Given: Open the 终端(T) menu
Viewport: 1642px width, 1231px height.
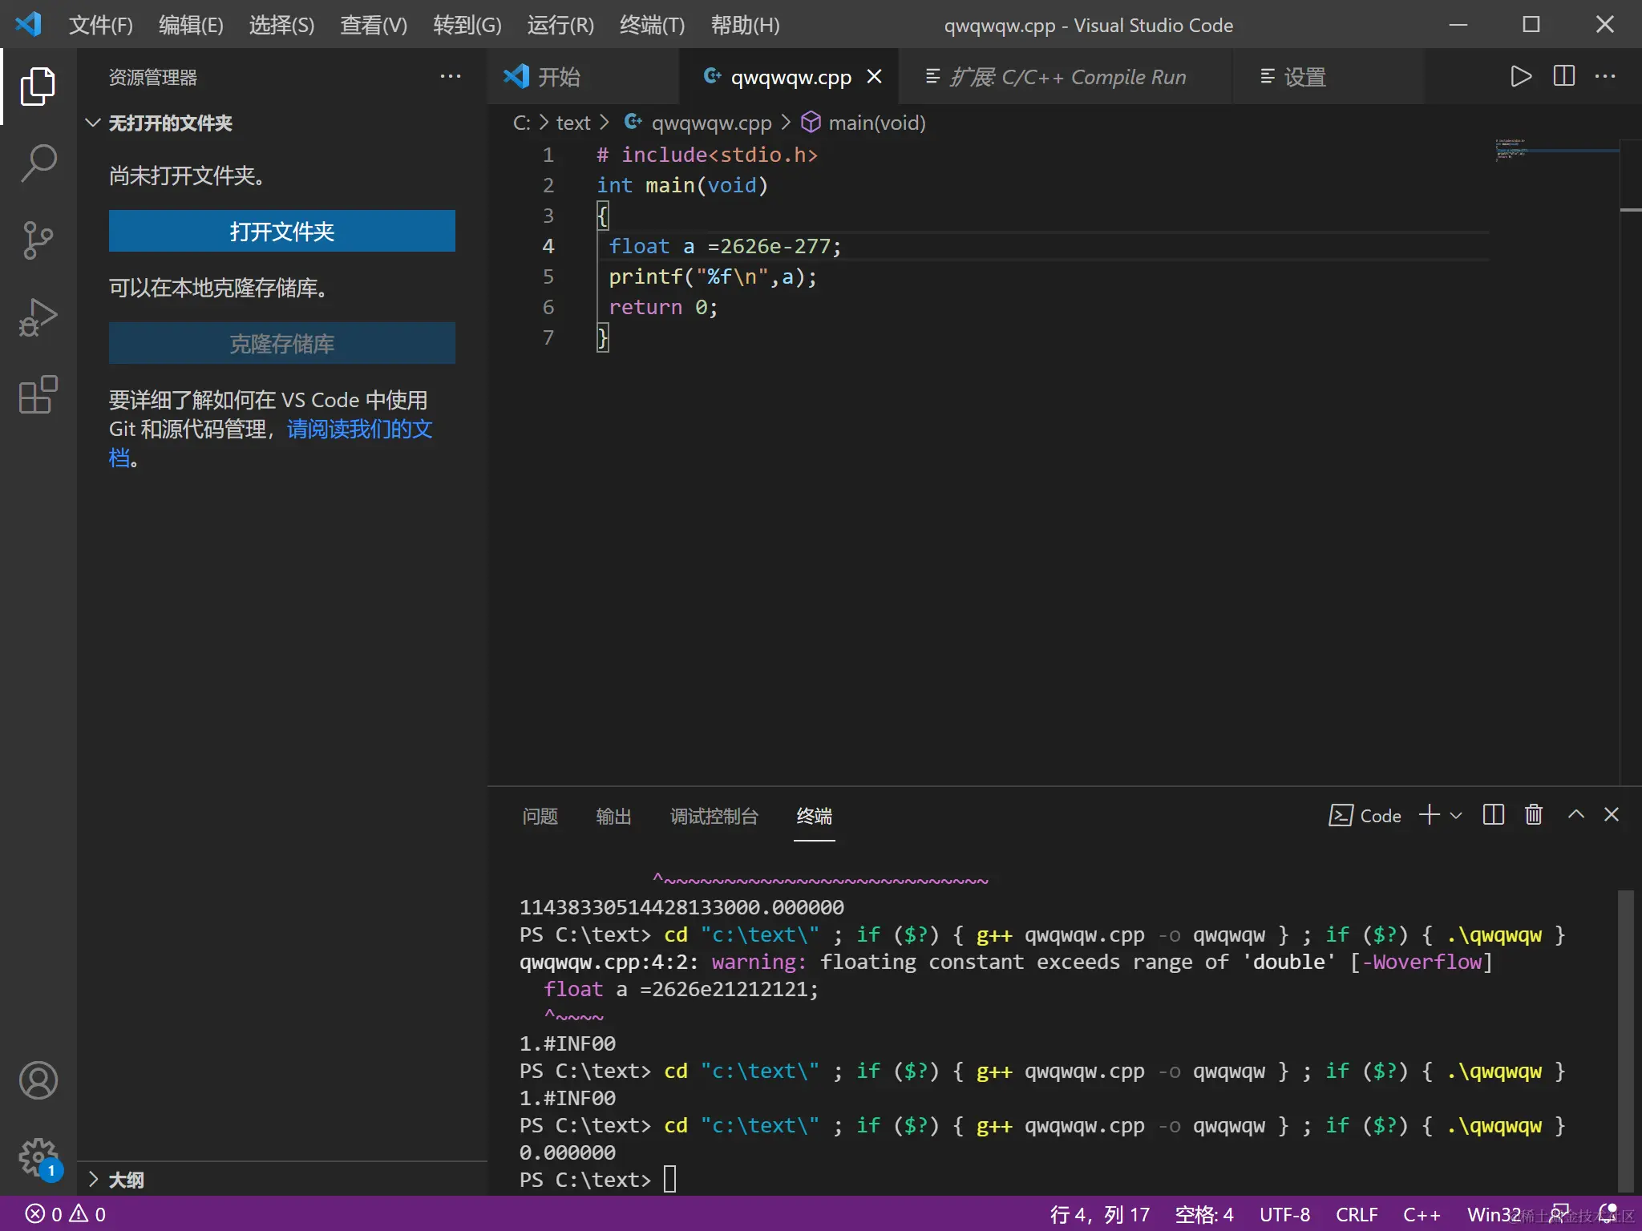Looking at the screenshot, I should pyautogui.click(x=652, y=25).
